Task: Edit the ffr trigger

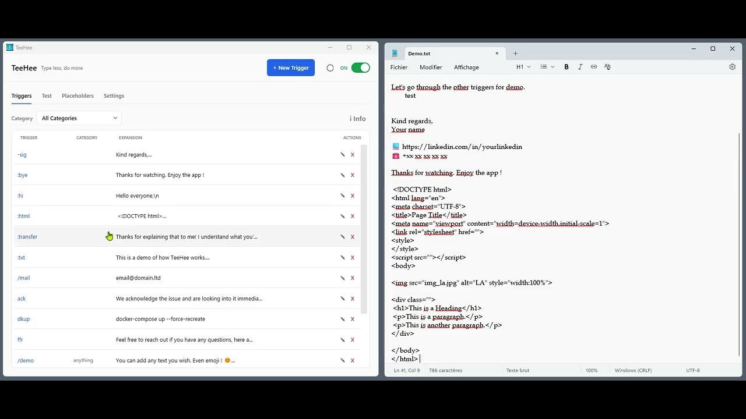Action: click(x=343, y=340)
